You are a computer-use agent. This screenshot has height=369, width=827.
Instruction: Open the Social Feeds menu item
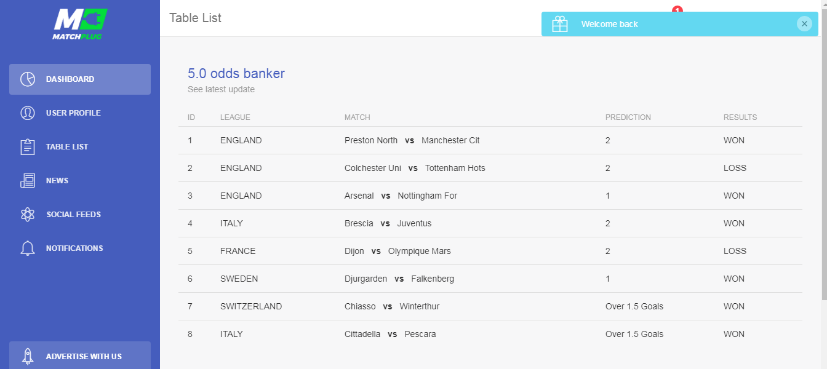73,215
